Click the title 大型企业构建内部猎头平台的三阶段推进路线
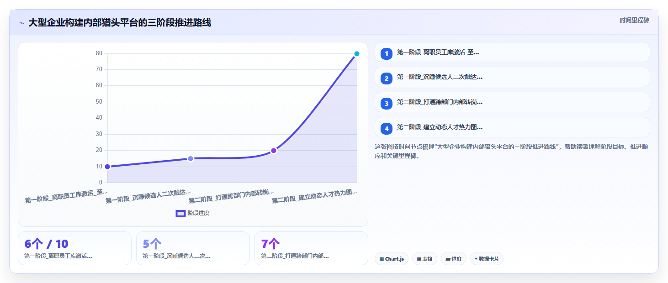This screenshot has width=668, height=283. [x=120, y=23]
